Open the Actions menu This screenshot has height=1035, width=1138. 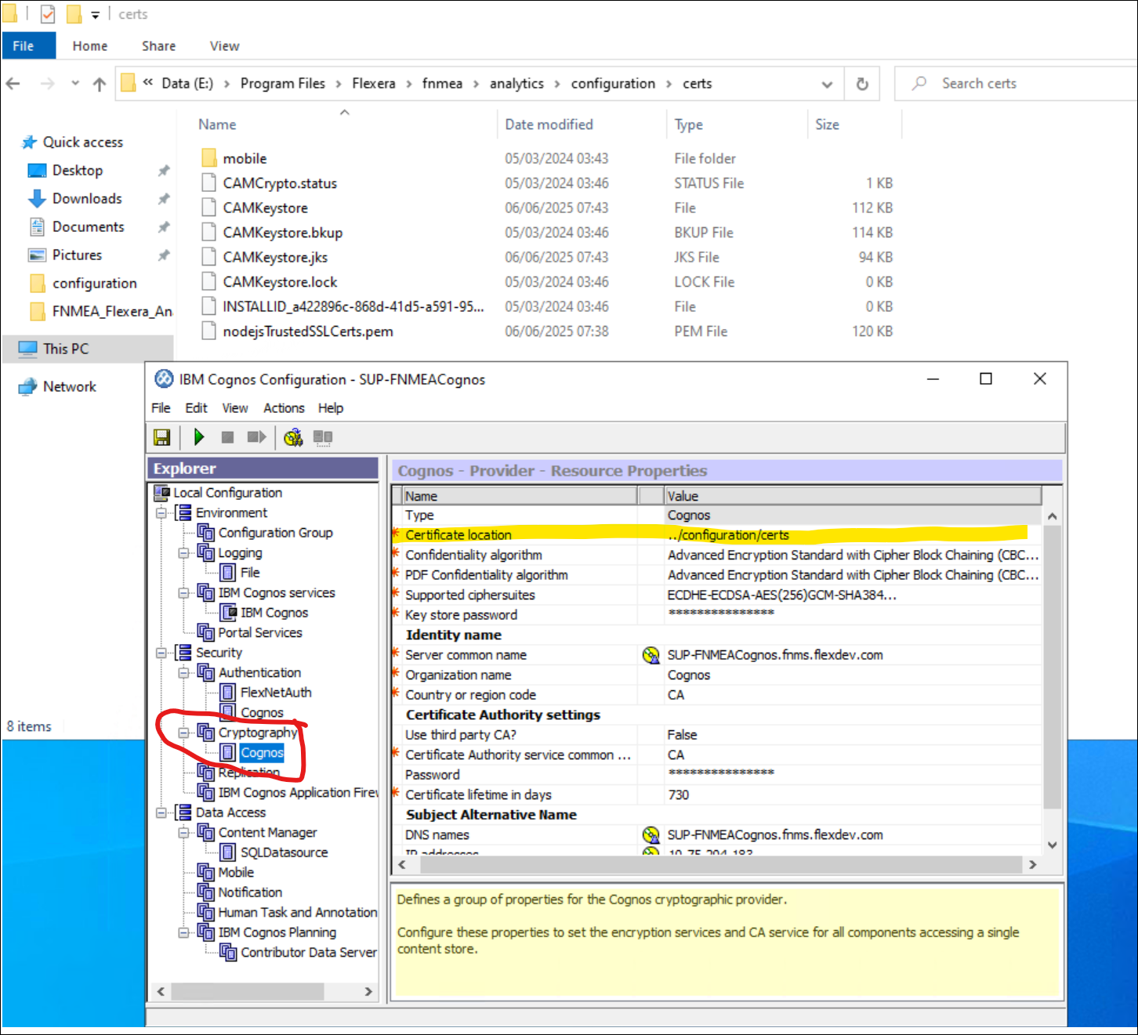click(x=284, y=408)
